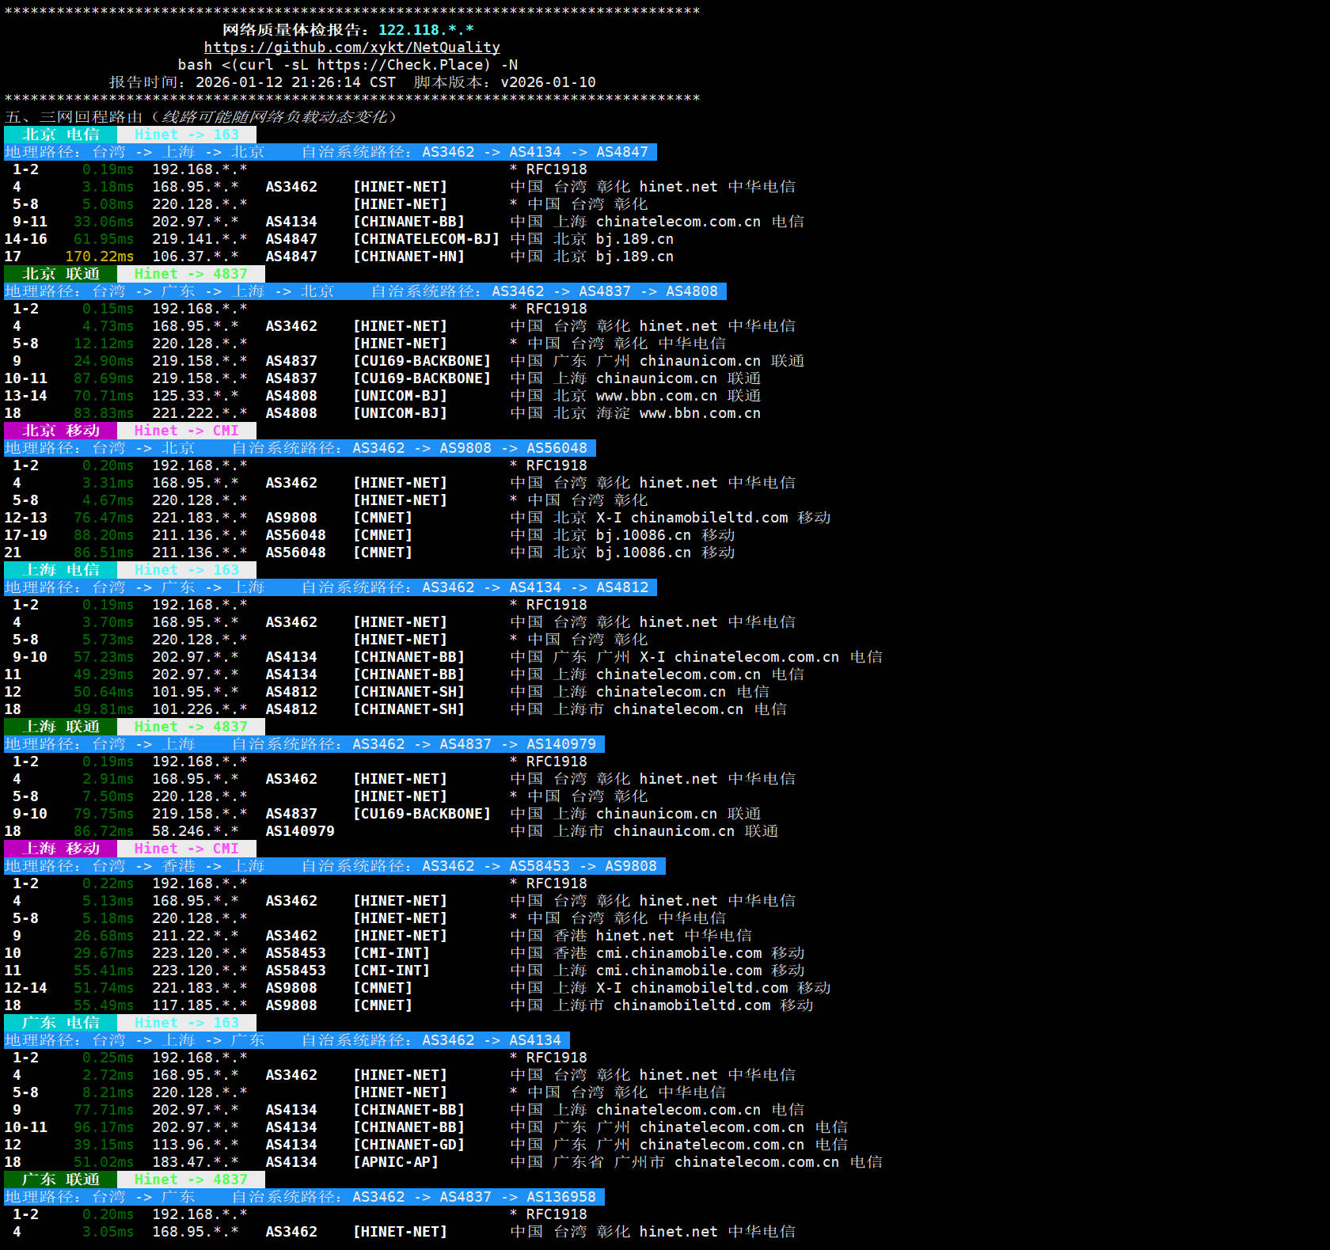Click the AS140979 entry in 上海 联通
The height and width of the screenshot is (1250, 1330).
300,831
